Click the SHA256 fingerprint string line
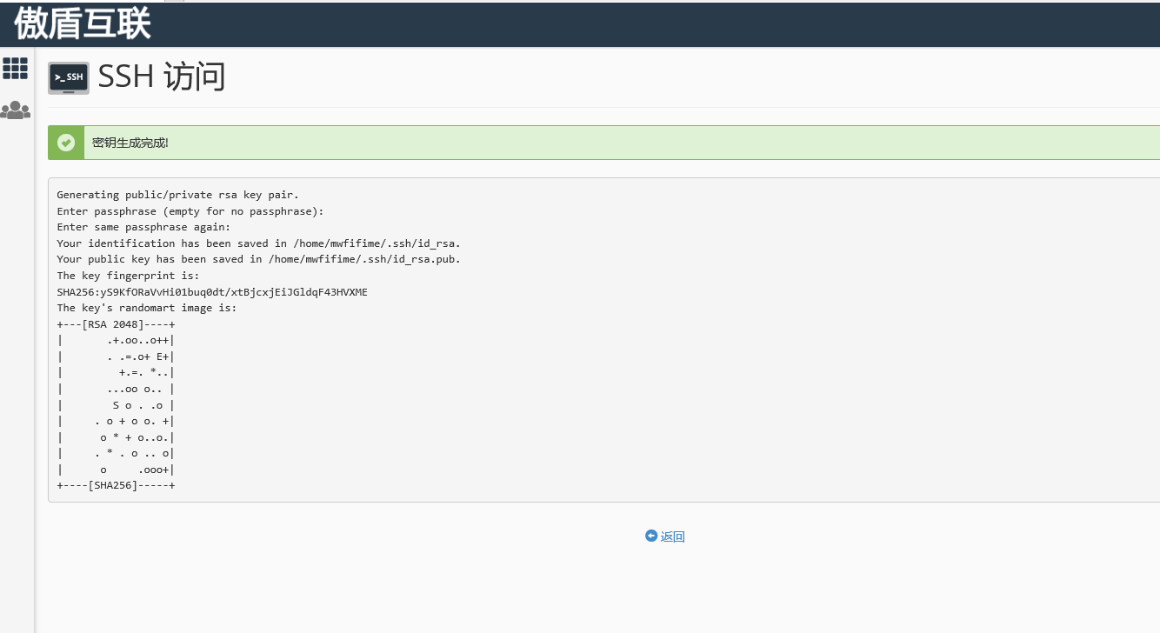This screenshot has width=1160, height=633. pyautogui.click(x=212, y=292)
